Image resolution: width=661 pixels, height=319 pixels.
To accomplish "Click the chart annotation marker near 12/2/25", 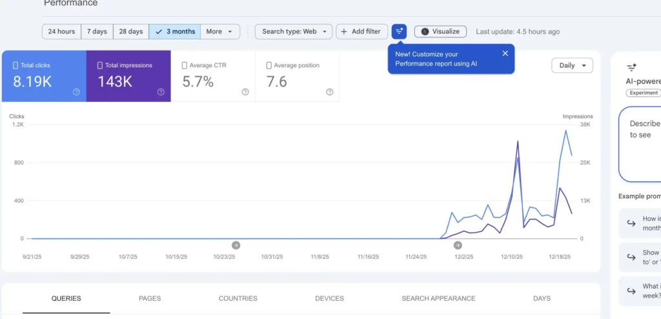I will (458, 245).
